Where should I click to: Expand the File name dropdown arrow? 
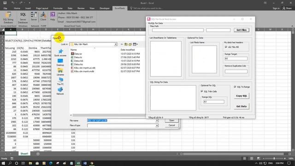(x=157, y=120)
